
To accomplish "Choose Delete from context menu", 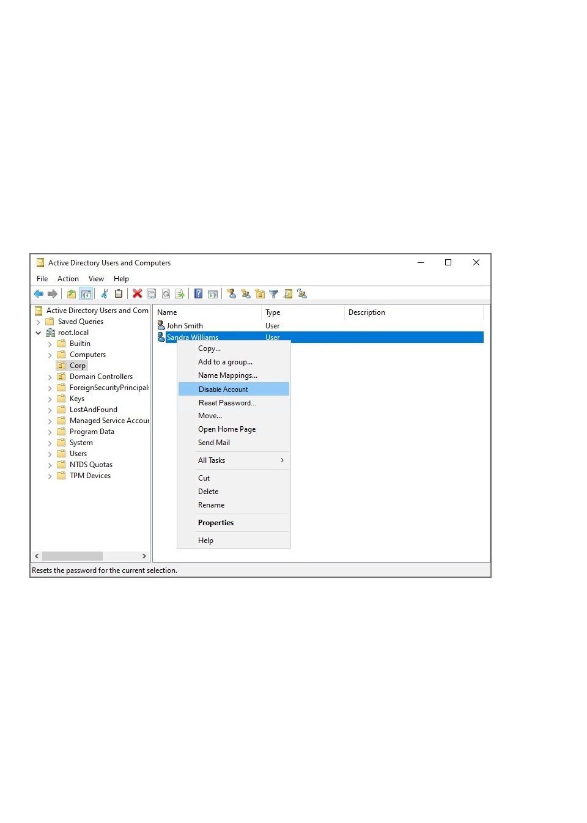I will click(x=234, y=492).
